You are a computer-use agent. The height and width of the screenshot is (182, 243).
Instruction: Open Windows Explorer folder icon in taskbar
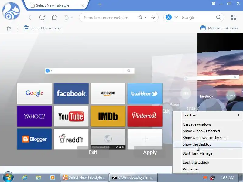click(x=39, y=177)
